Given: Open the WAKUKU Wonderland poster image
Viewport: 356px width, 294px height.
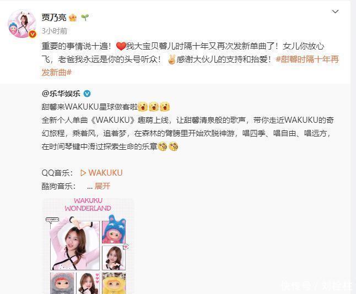Looking at the screenshot, I should [88, 246].
